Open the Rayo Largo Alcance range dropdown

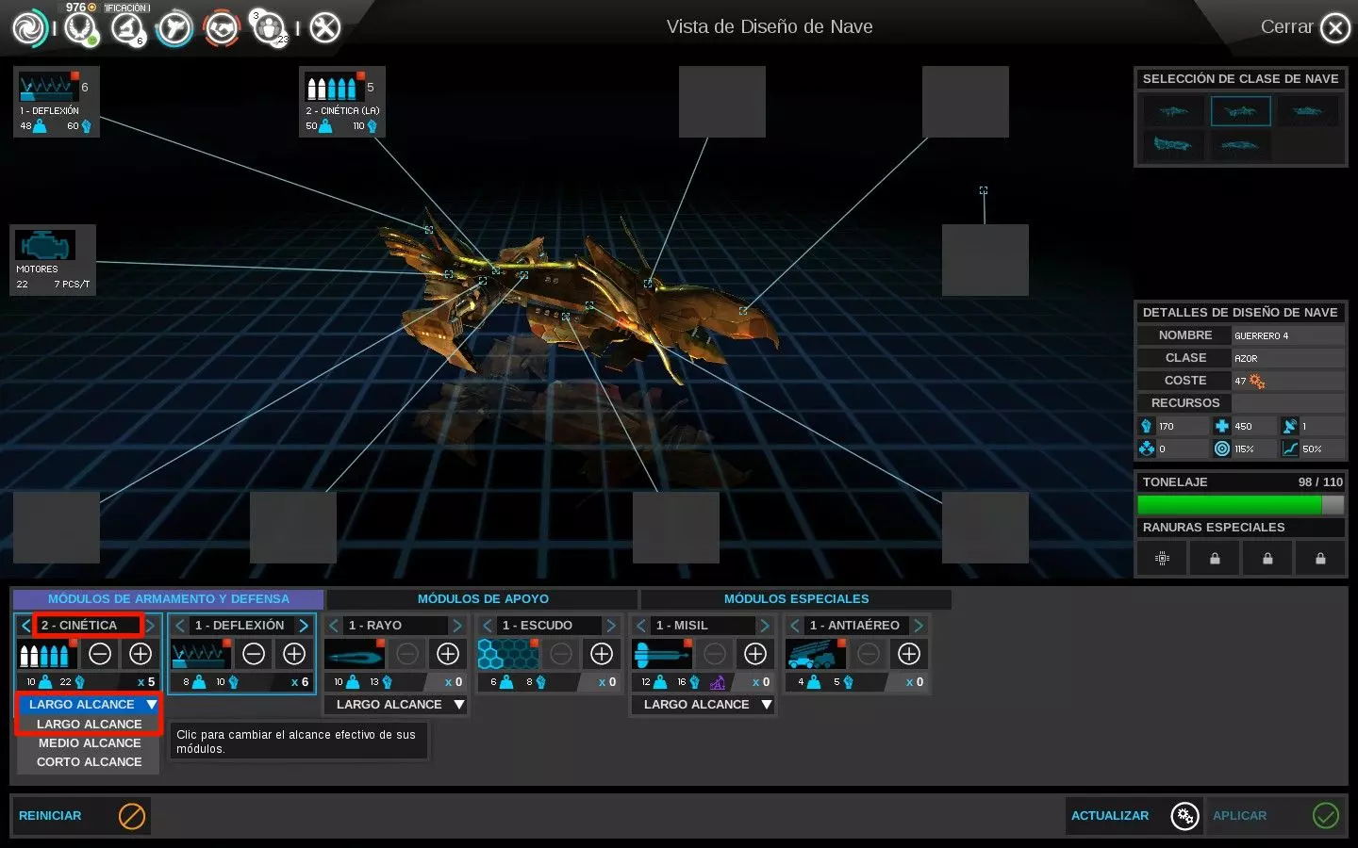click(x=396, y=705)
